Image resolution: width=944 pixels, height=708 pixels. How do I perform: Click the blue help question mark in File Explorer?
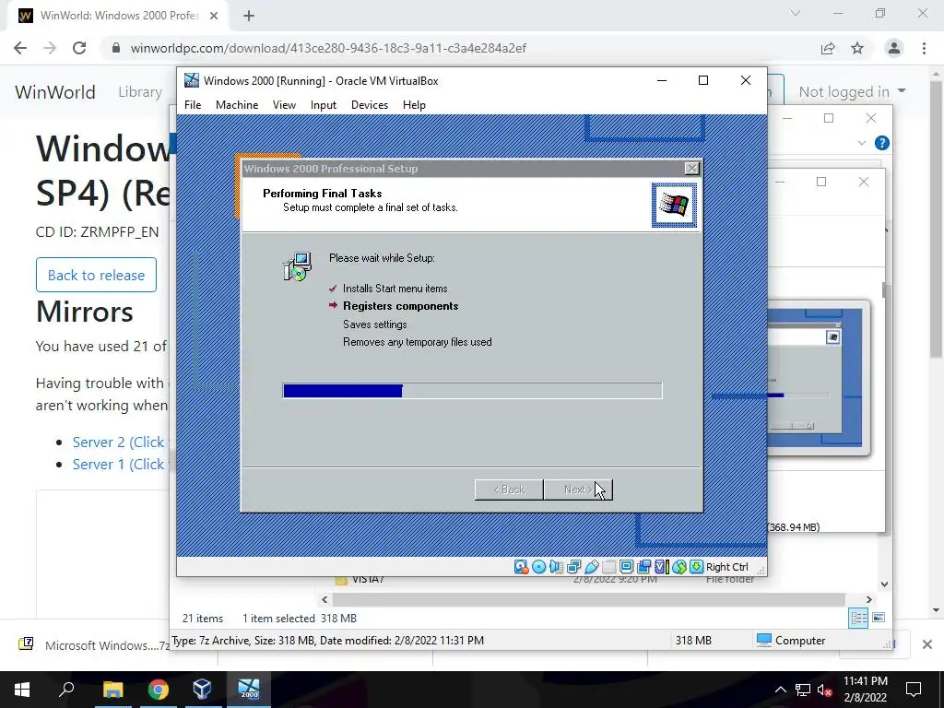point(881,143)
